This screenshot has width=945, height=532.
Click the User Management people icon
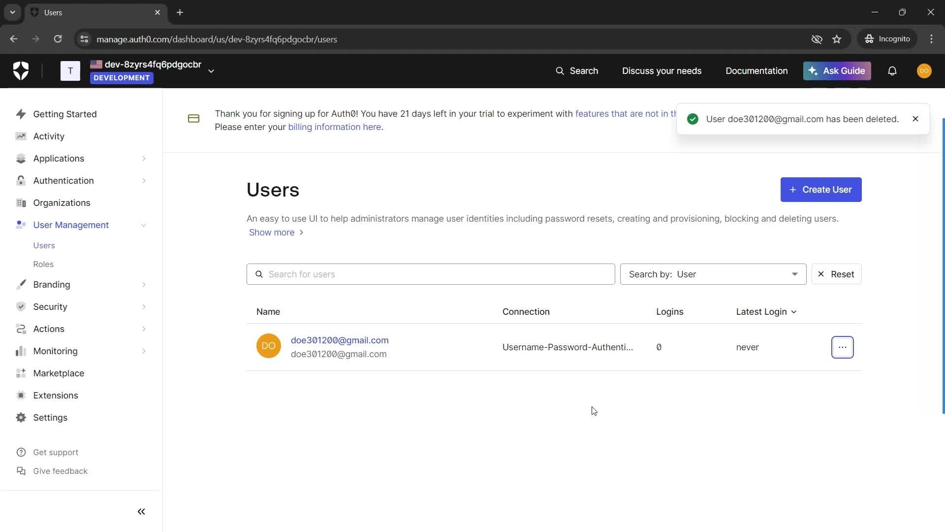point(21,225)
